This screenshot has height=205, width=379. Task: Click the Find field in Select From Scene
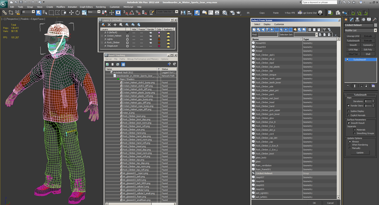(268, 35)
